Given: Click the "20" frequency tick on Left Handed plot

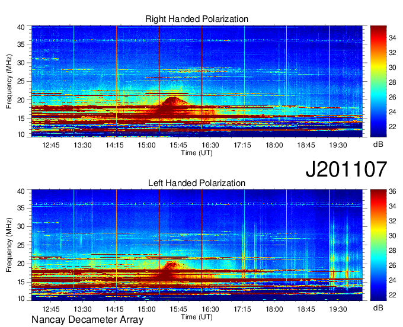Looking at the screenshot, I should [21, 264].
